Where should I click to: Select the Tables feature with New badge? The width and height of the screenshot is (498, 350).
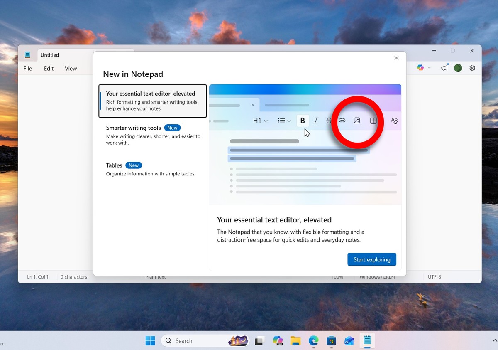click(x=149, y=169)
